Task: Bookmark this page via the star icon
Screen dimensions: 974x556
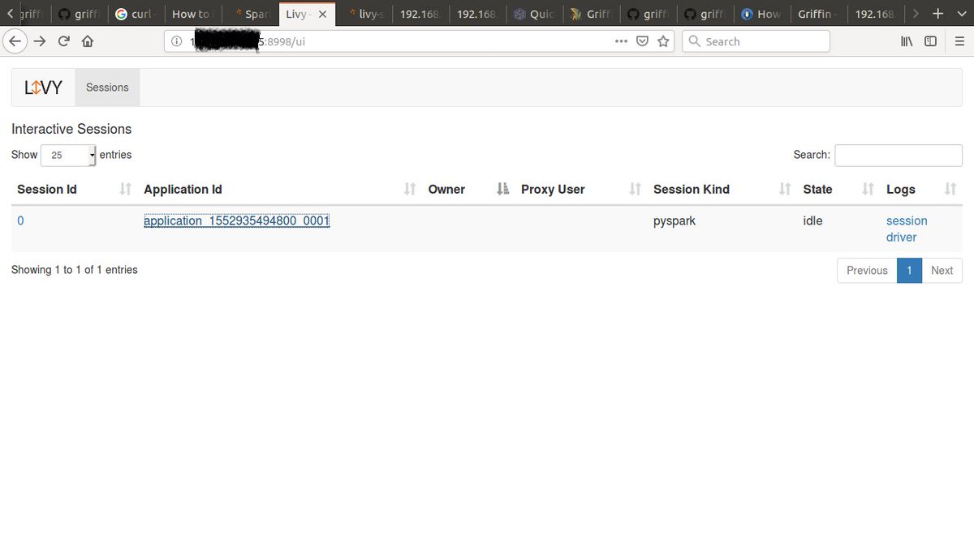Action: point(662,41)
